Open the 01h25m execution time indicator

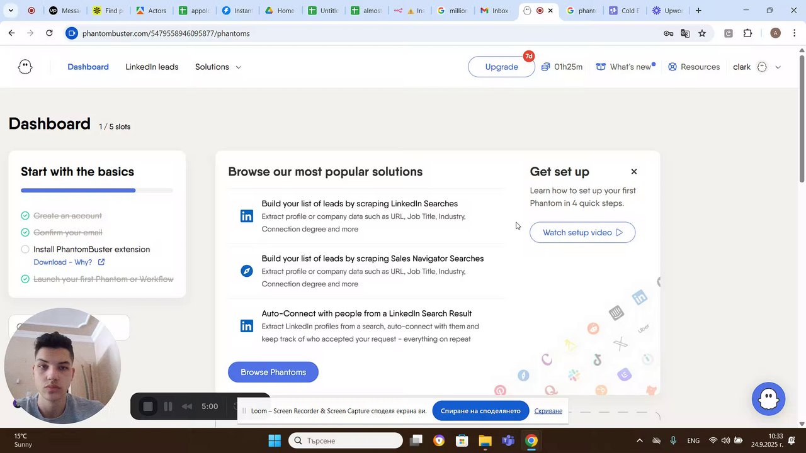coord(562,67)
